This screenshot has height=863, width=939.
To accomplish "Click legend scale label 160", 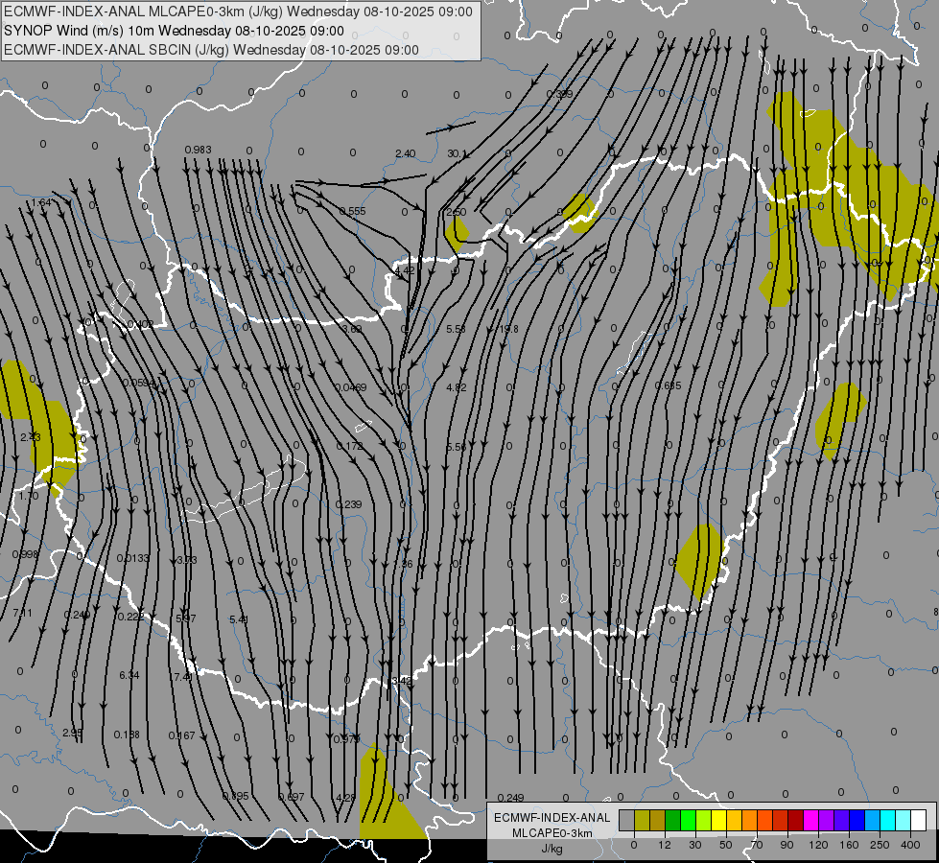I will tap(849, 845).
